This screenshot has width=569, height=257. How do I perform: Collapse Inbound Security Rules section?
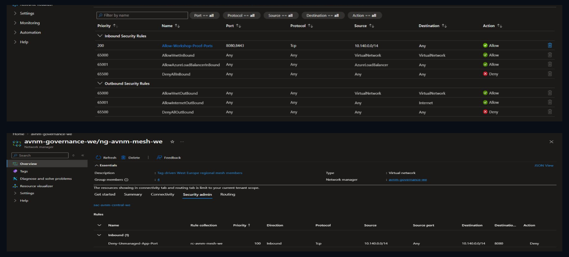tap(100, 36)
